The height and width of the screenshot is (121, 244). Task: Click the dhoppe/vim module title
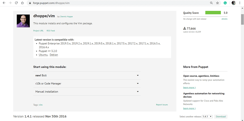click(44, 16)
